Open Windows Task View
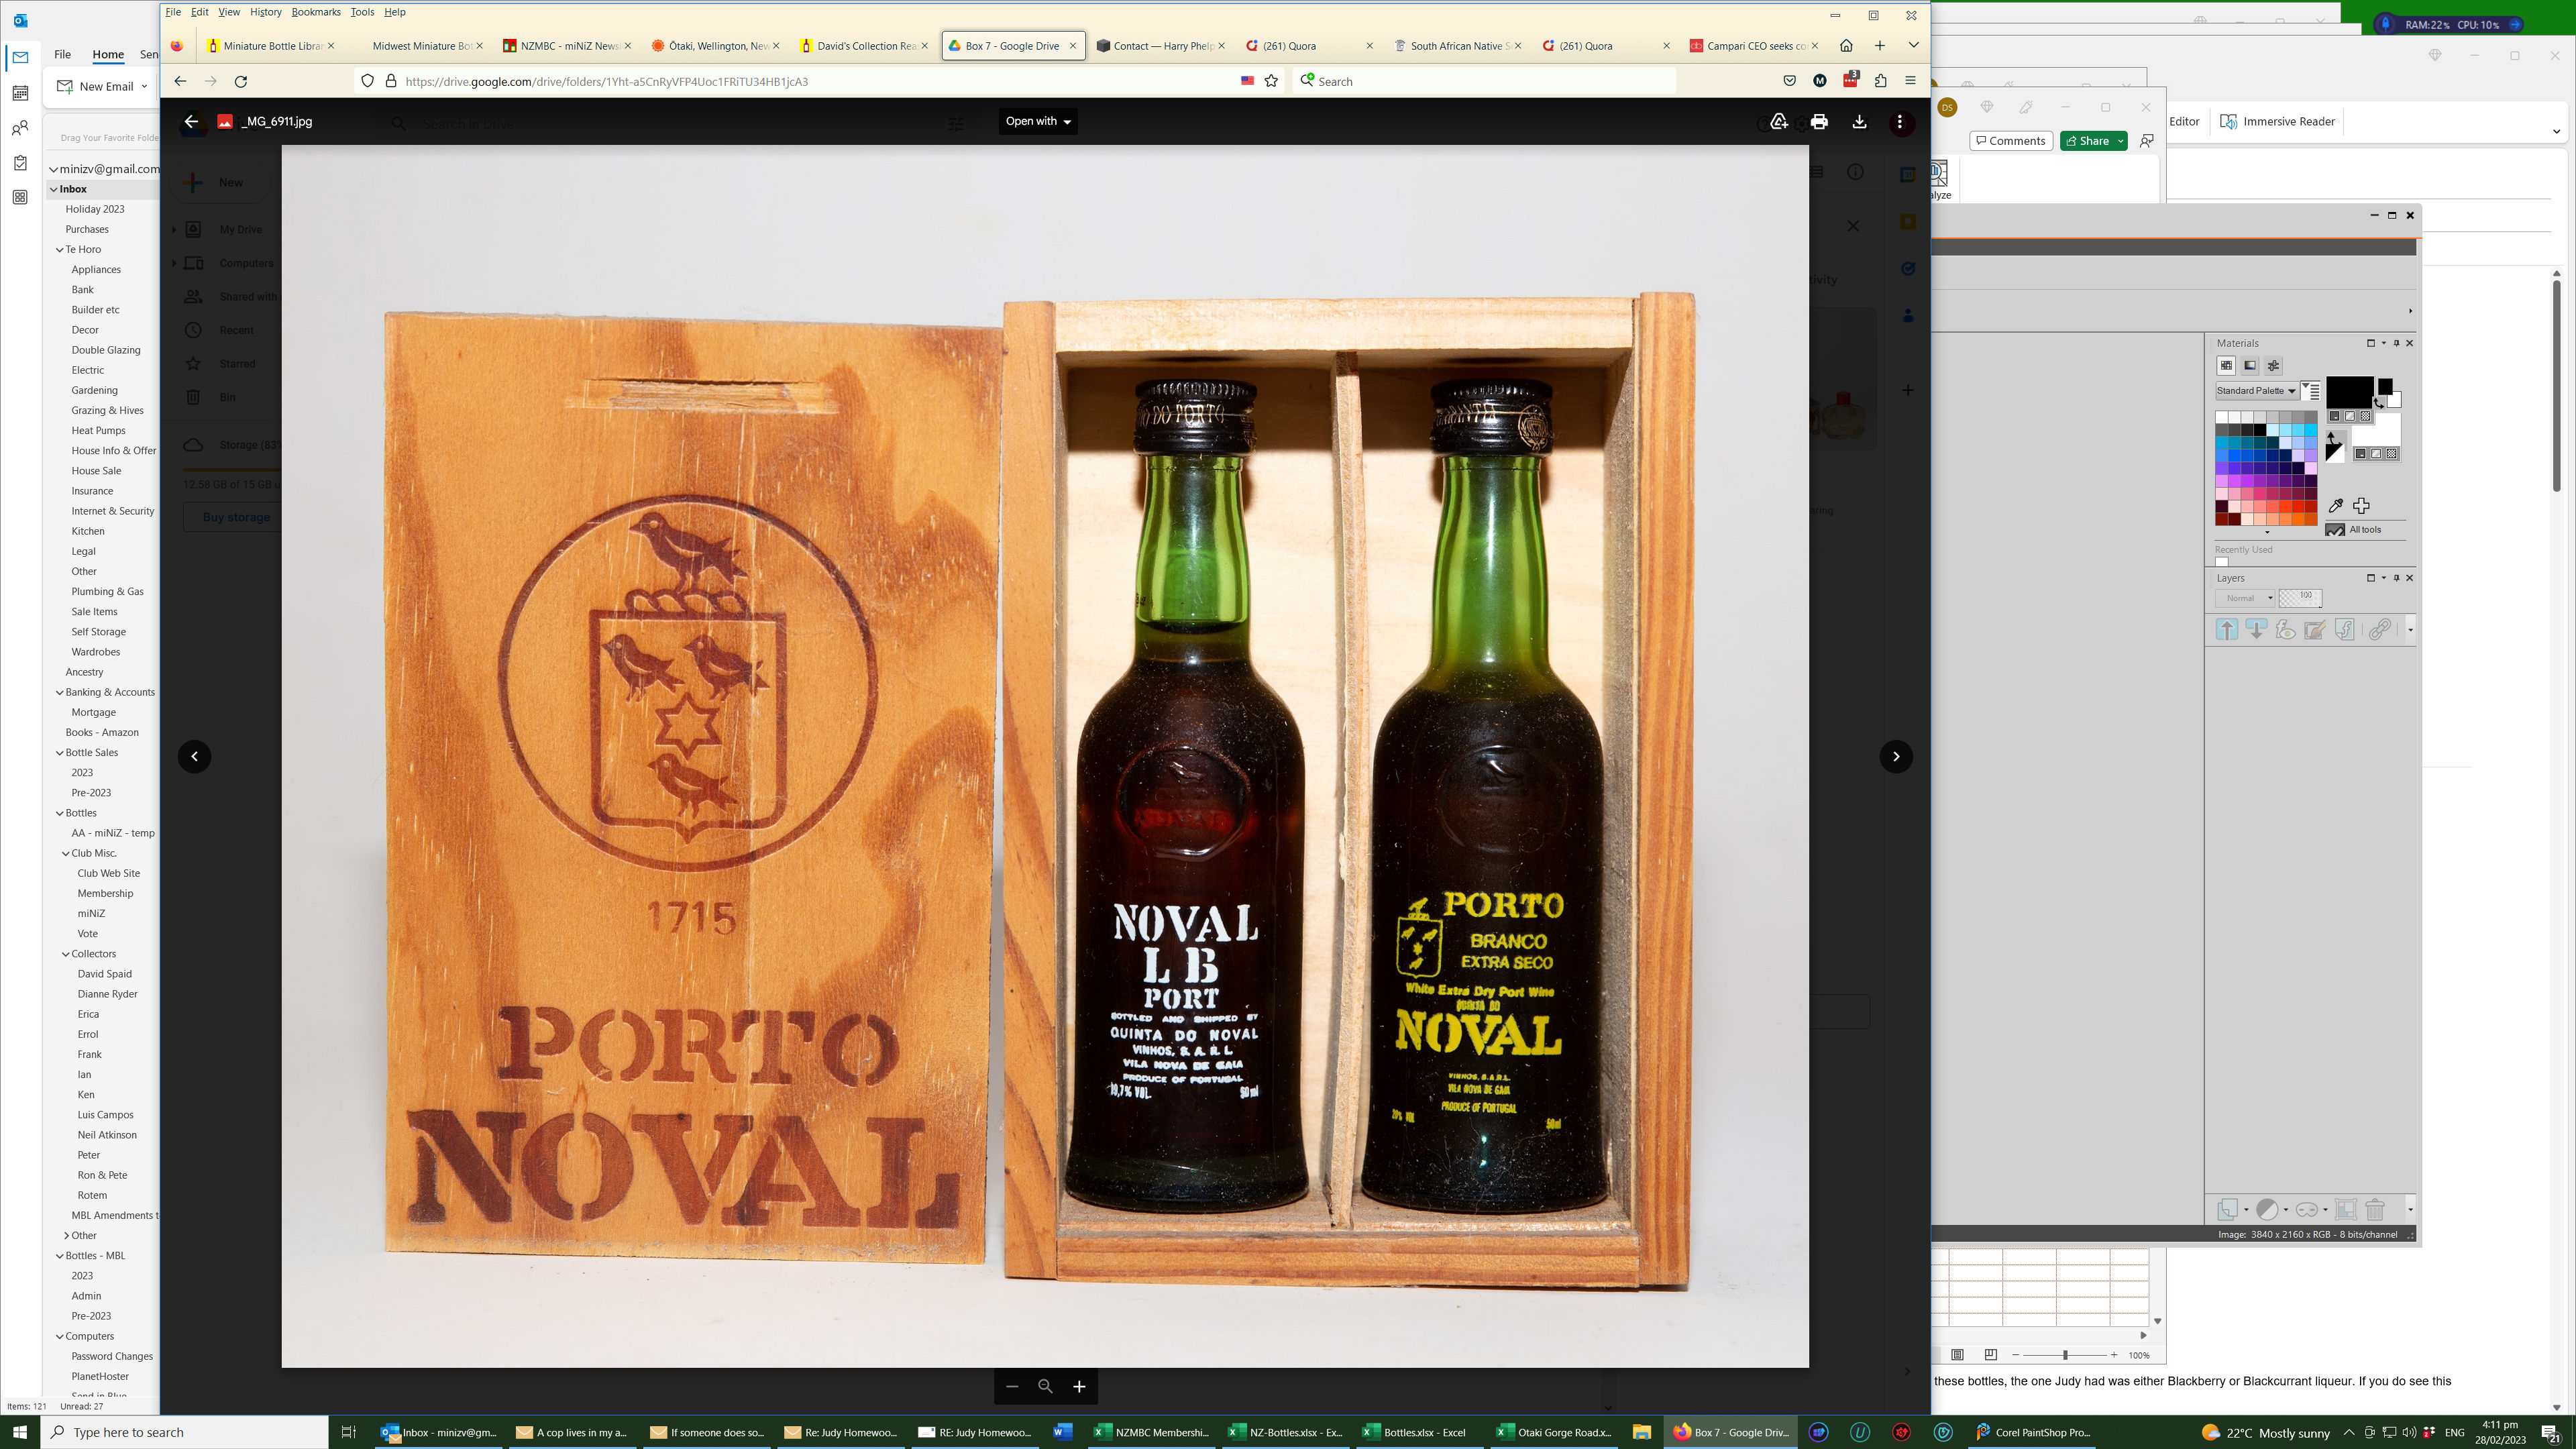This screenshot has width=2576, height=1449. coord(348,1432)
